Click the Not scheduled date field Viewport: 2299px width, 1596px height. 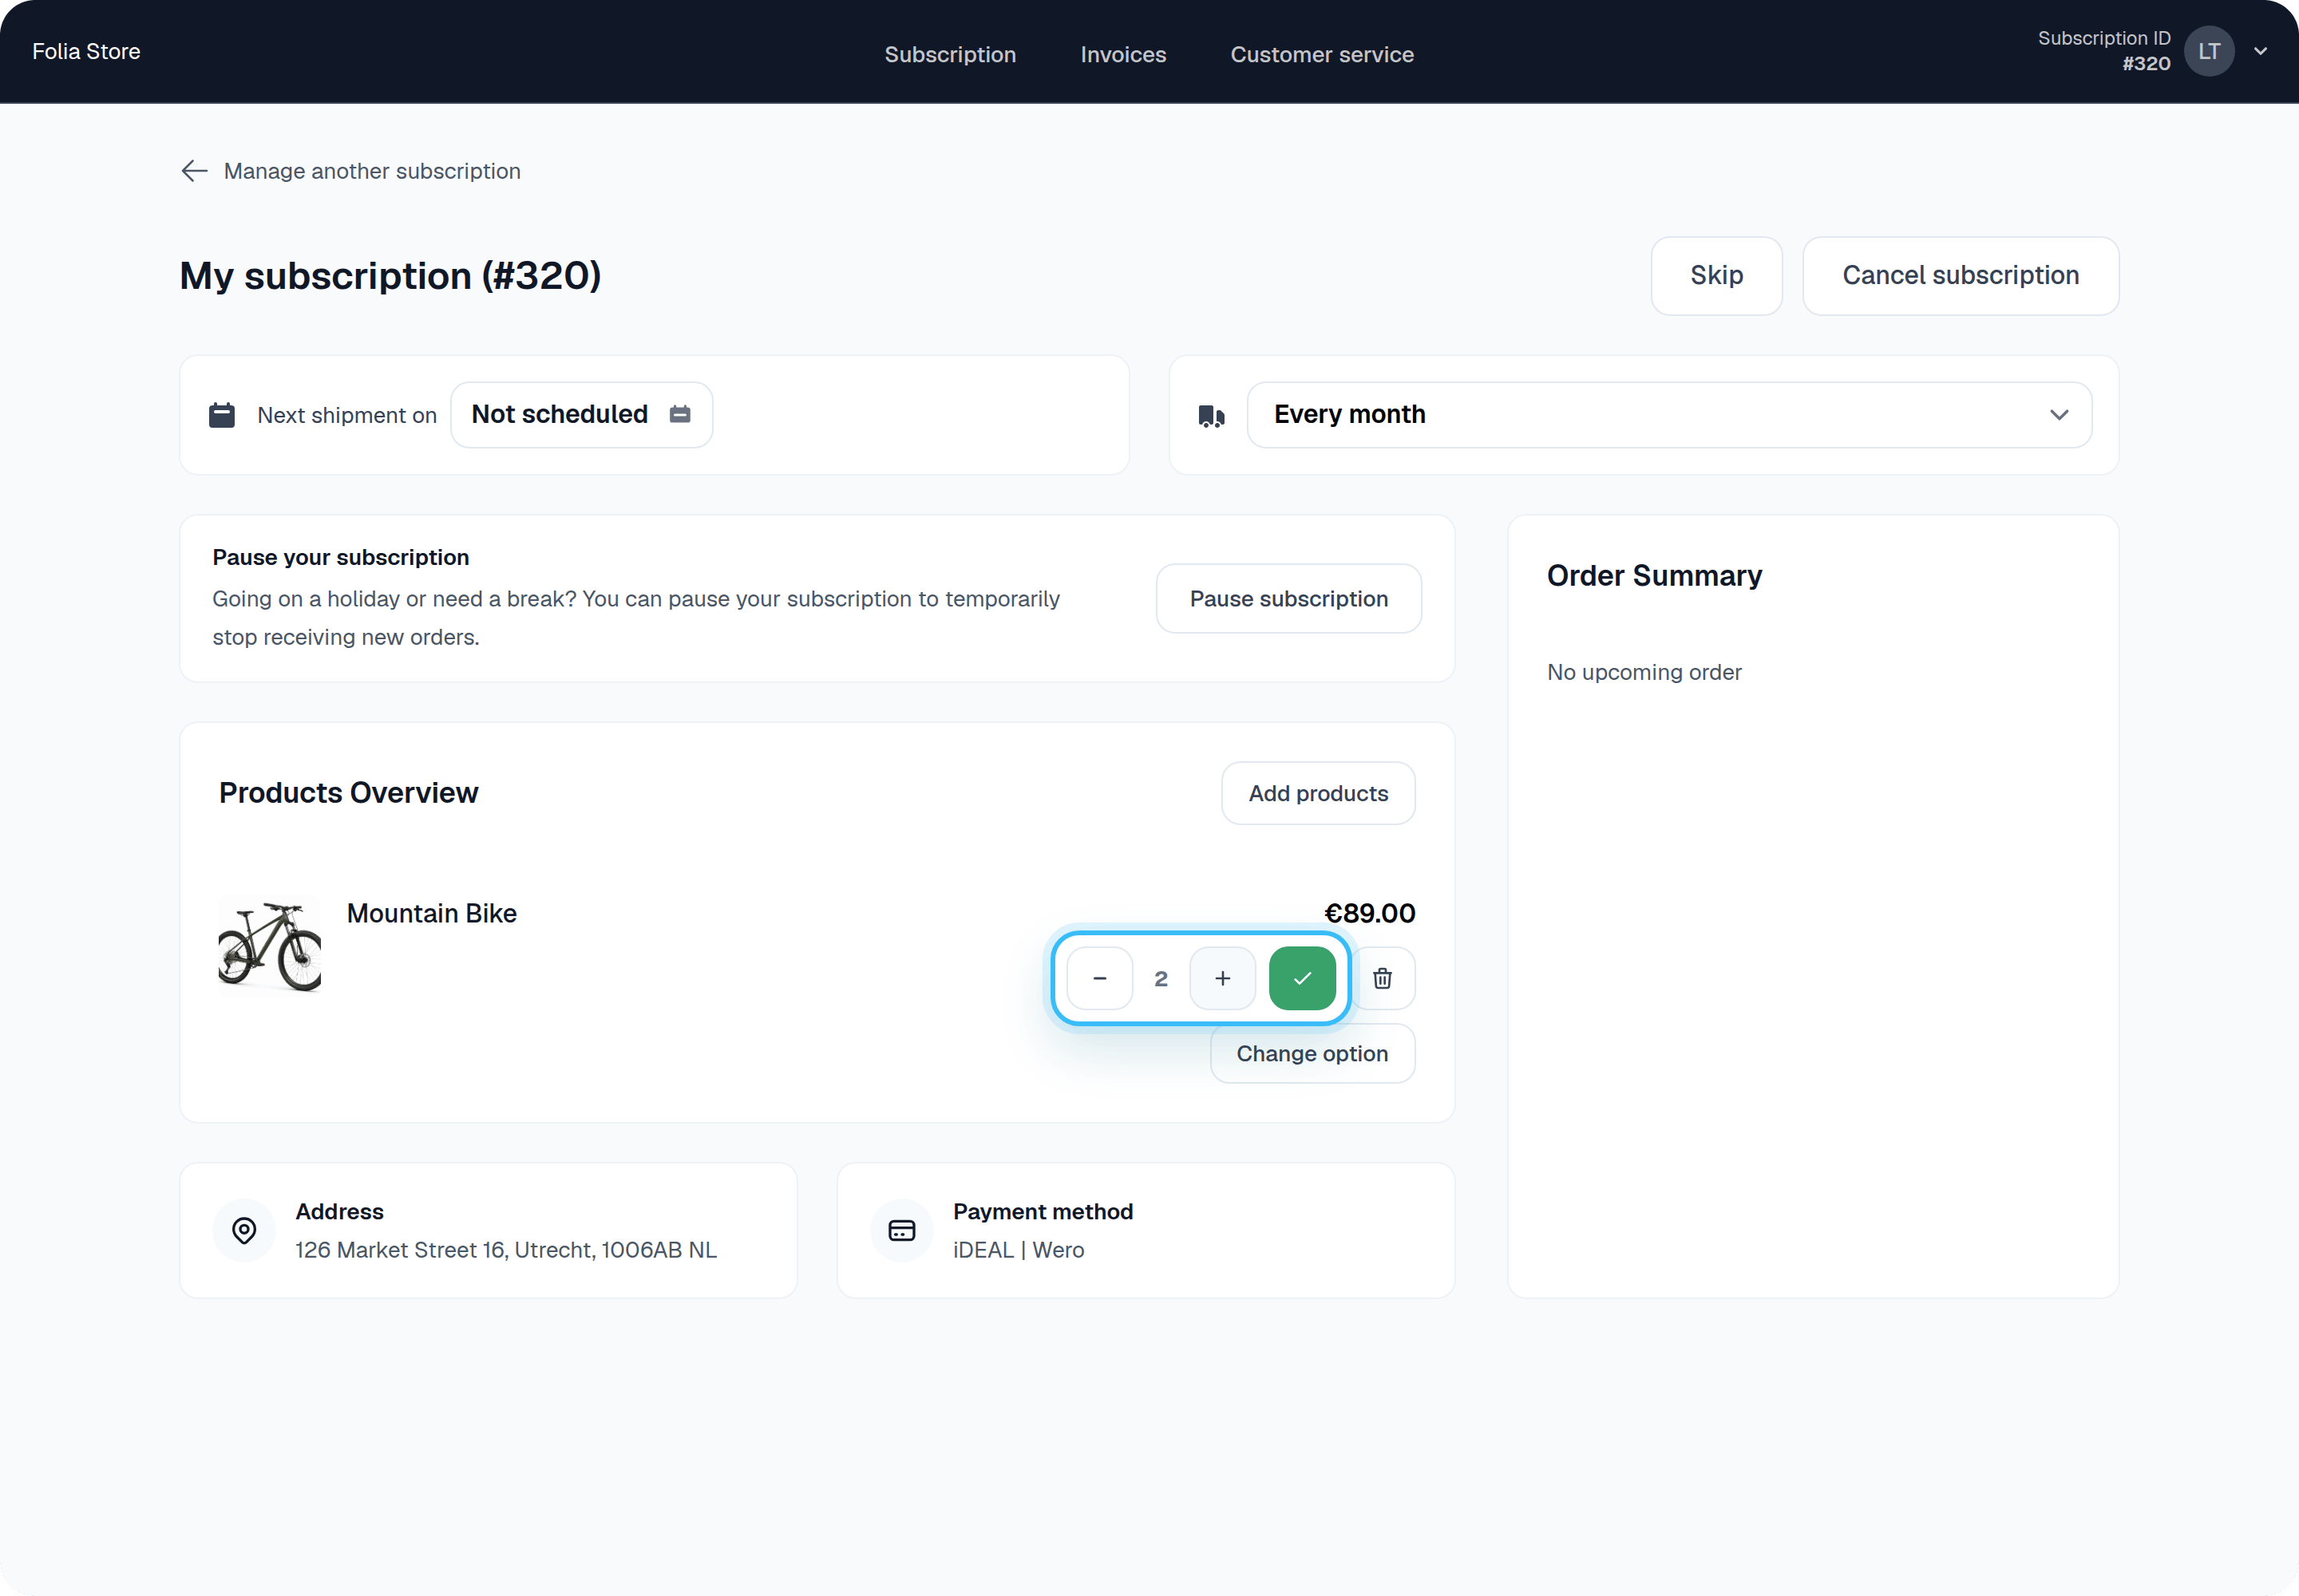[581, 414]
